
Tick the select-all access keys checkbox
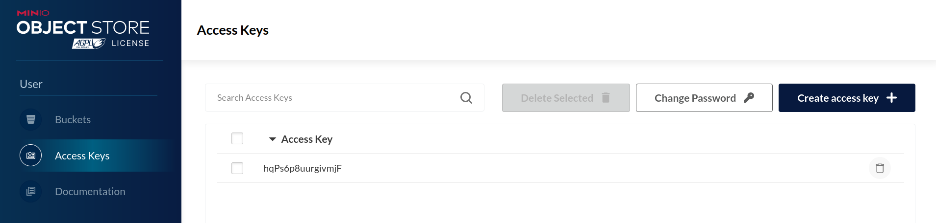point(237,138)
